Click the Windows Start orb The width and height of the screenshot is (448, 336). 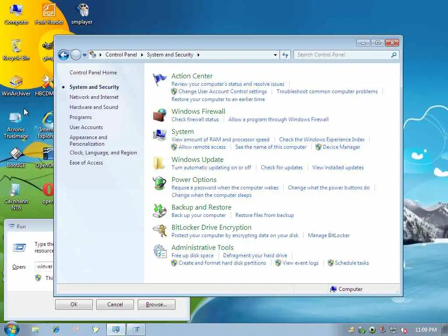click(x=12, y=329)
